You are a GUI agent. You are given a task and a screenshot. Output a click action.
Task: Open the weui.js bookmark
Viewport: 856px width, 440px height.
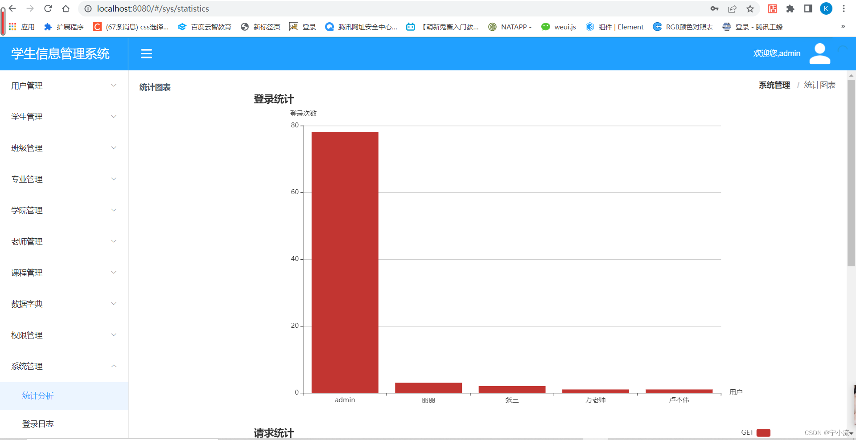click(558, 27)
